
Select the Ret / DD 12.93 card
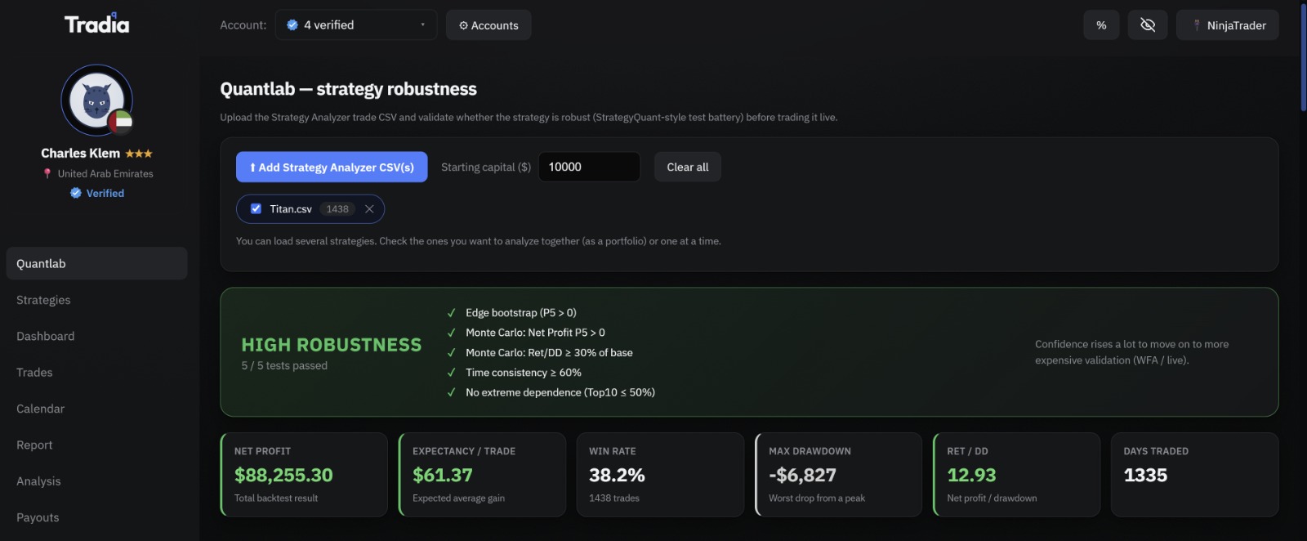coord(1016,475)
